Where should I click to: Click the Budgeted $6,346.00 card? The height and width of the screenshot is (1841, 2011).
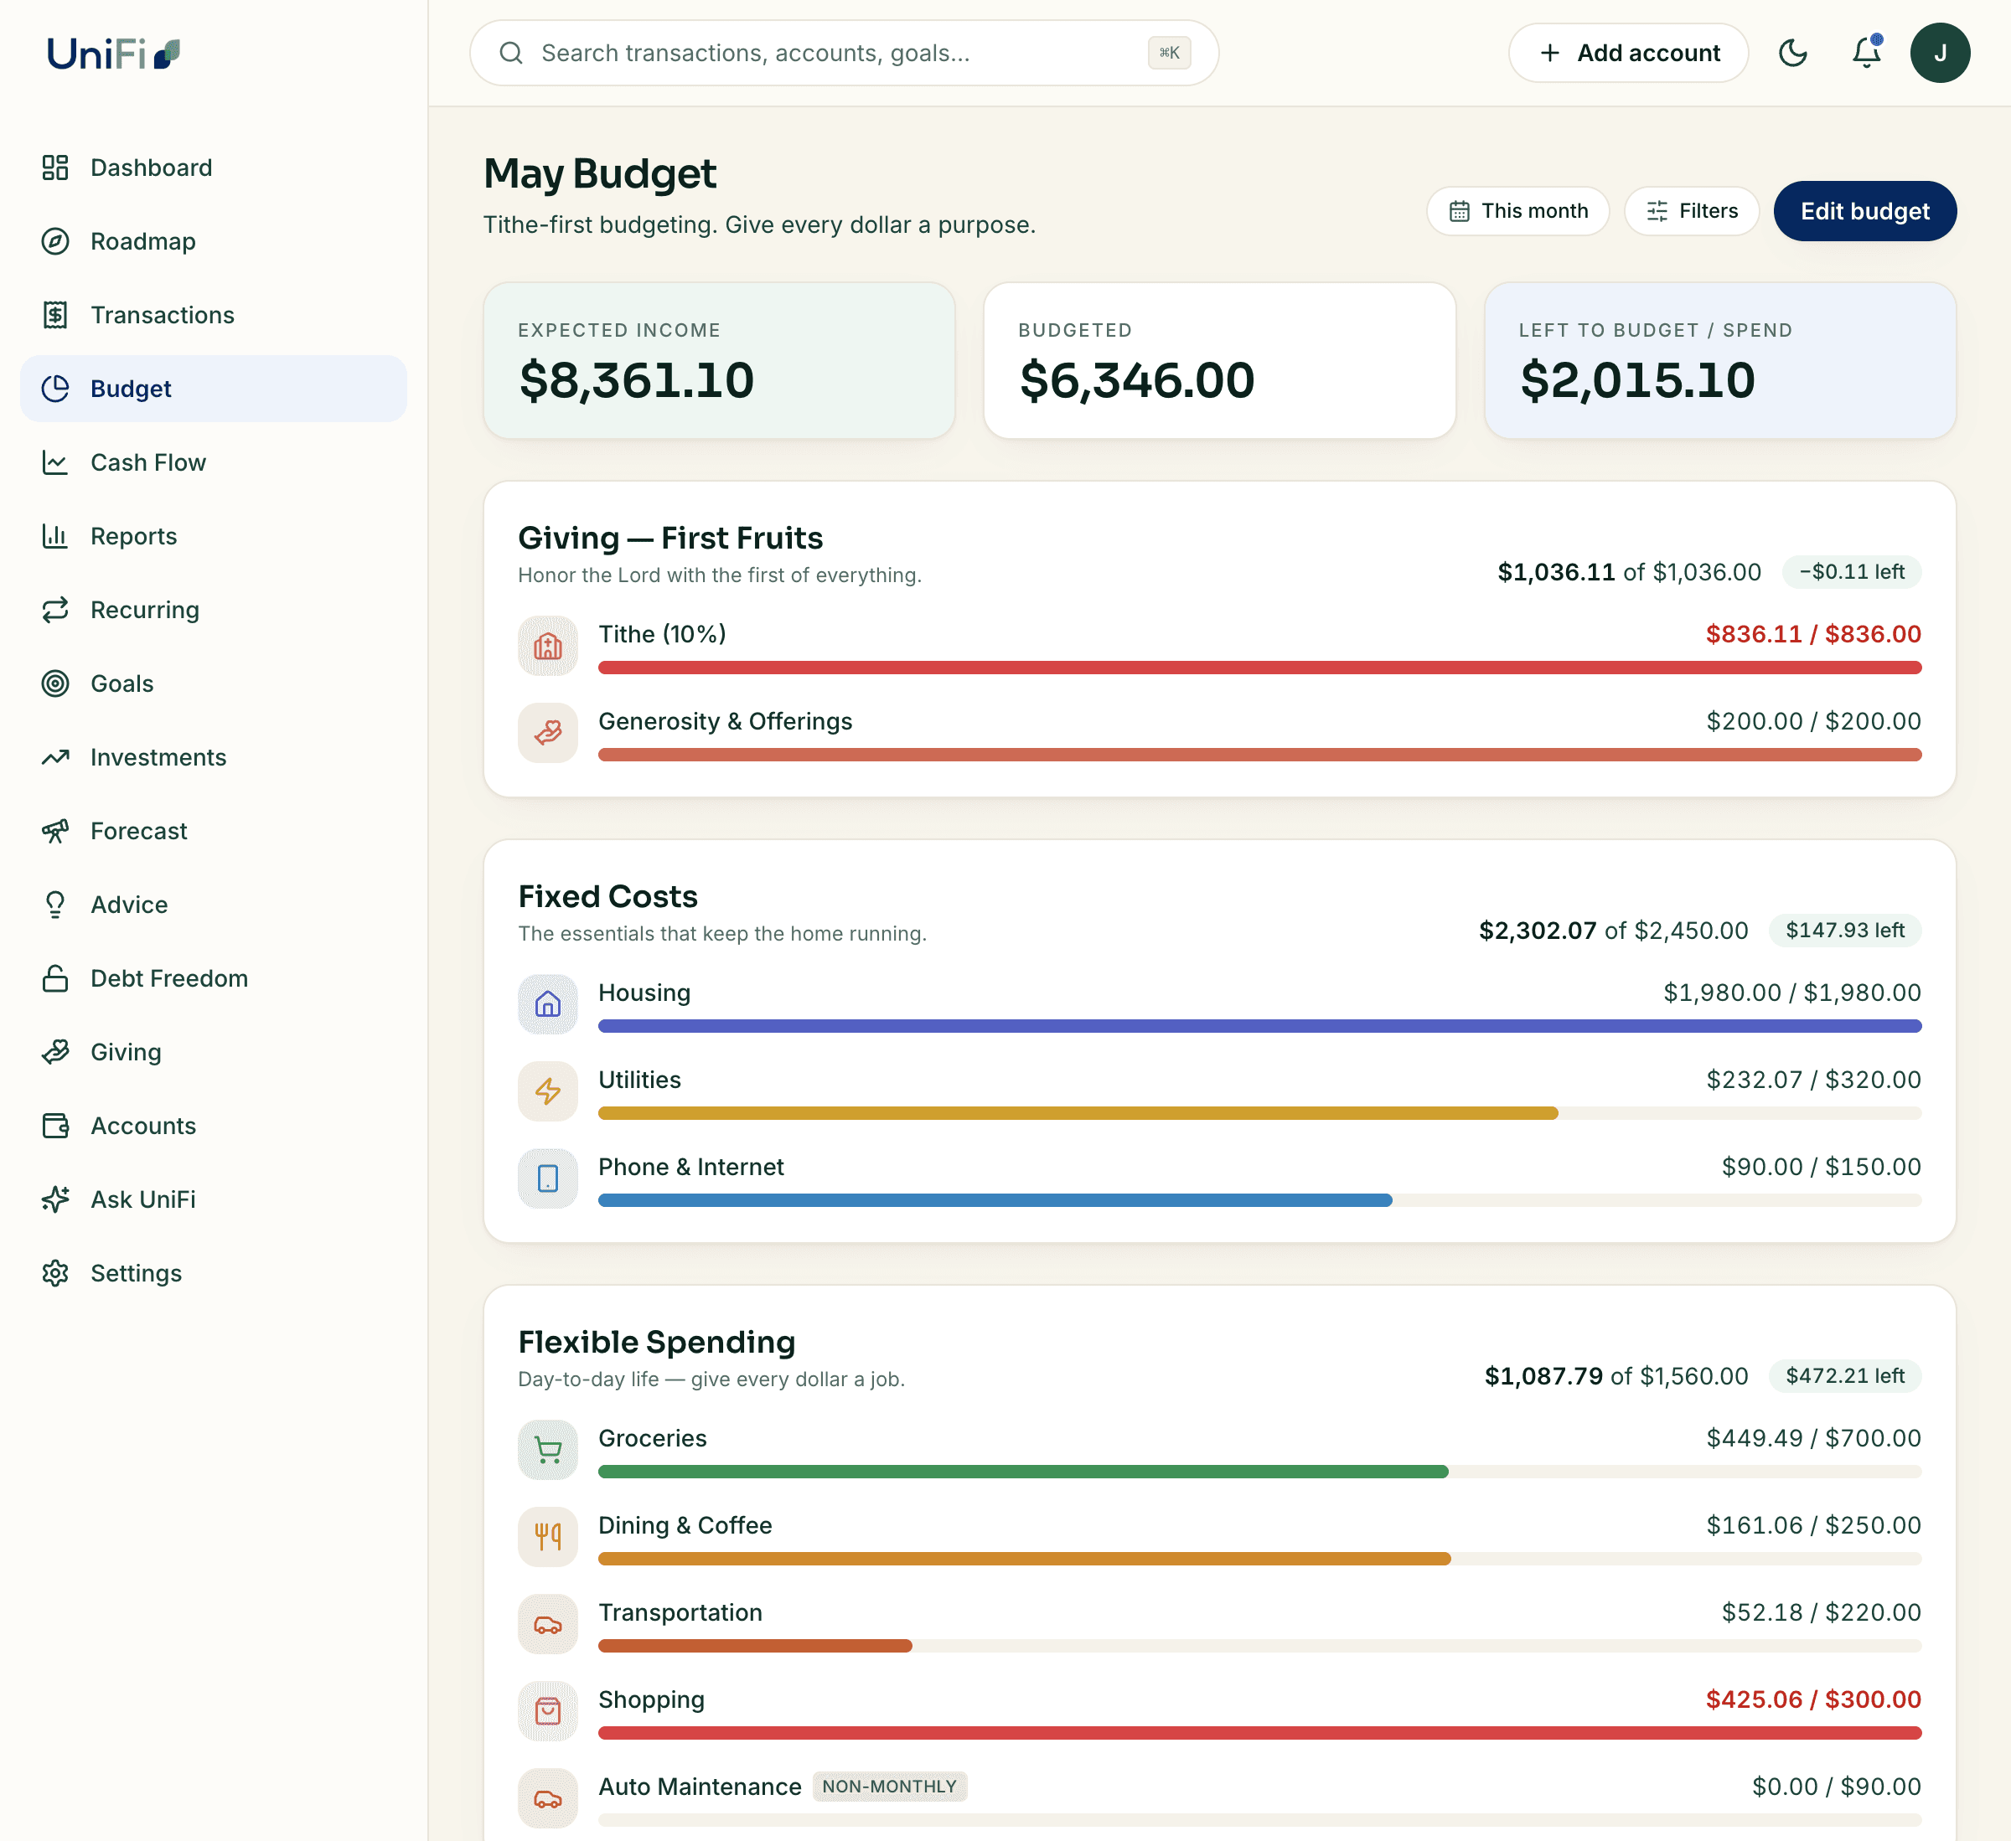pyautogui.click(x=1219, y=361)
